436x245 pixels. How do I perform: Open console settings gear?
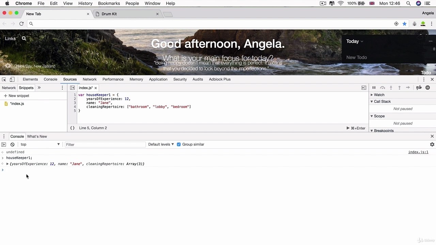pos(432,145)
